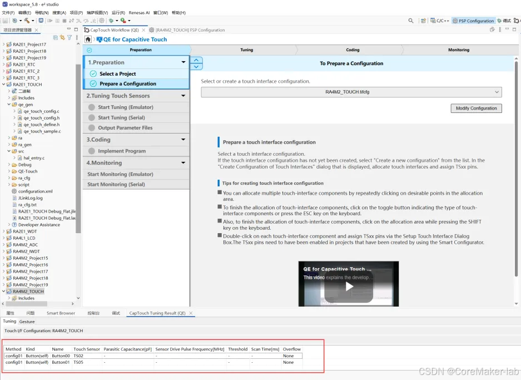521x380 pixels.
Task: Click the Run with red toolbox icon
Action: [x=123, y=21]
